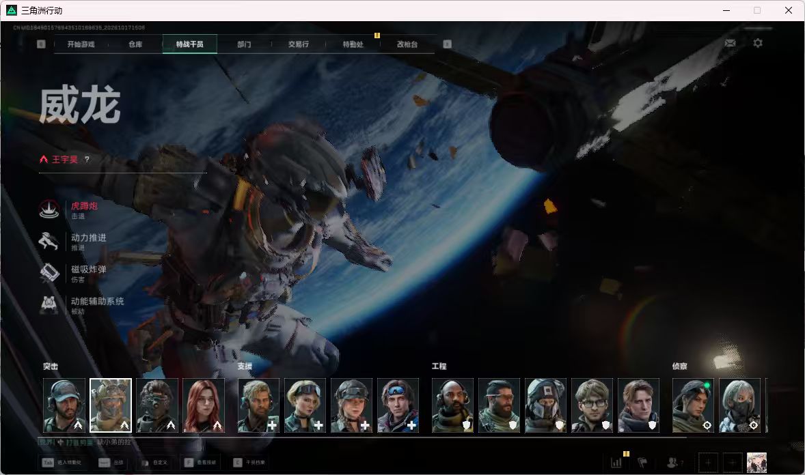
Task: Click the question mark beside 王宇昊
Action: [x=87, y=160]
